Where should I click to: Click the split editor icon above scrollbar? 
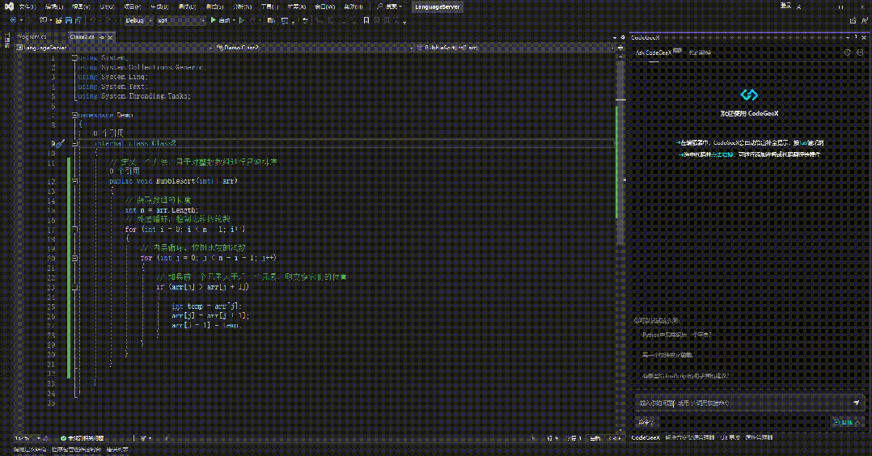[x=620, y=48]
